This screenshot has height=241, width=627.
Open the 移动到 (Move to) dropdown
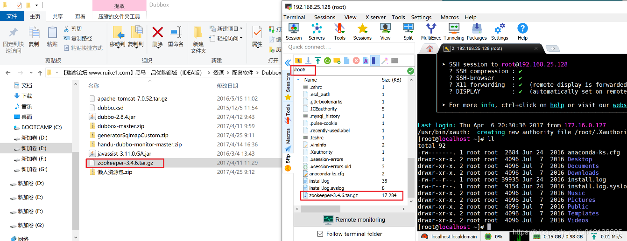pos(117,37)
